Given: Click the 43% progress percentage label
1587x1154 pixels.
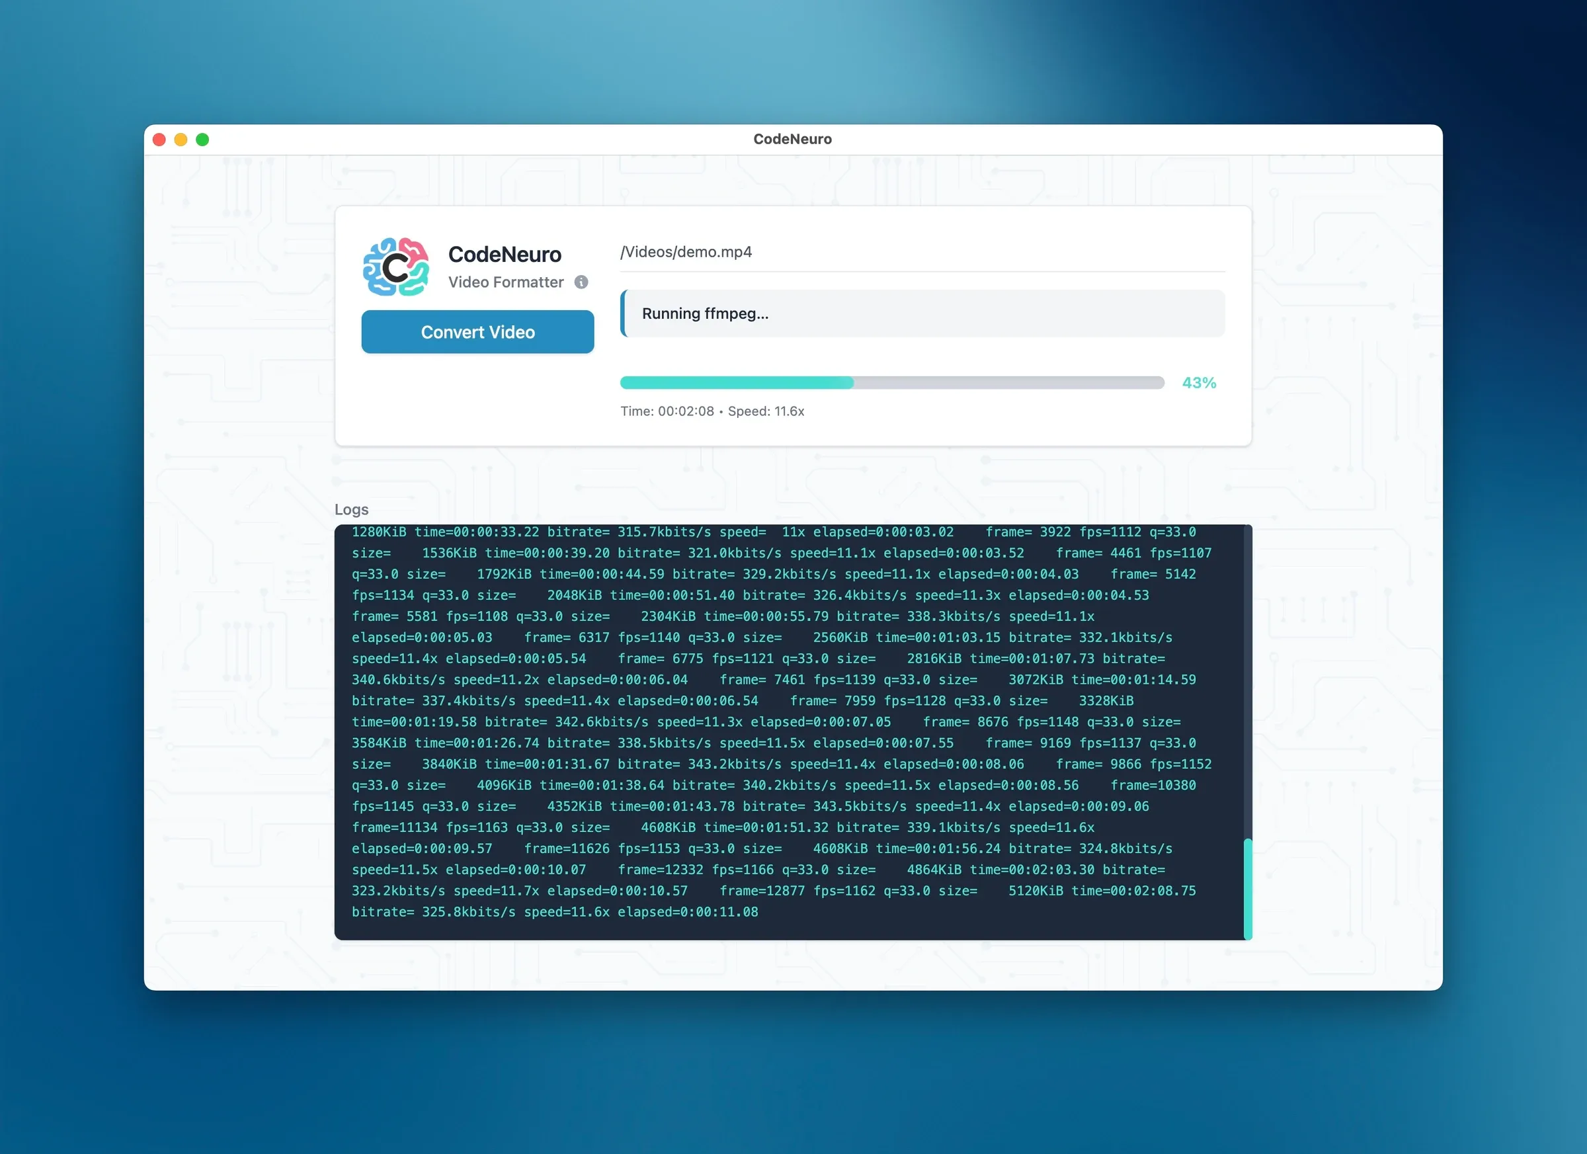Looking at the screenshot, I should 1200,382.
